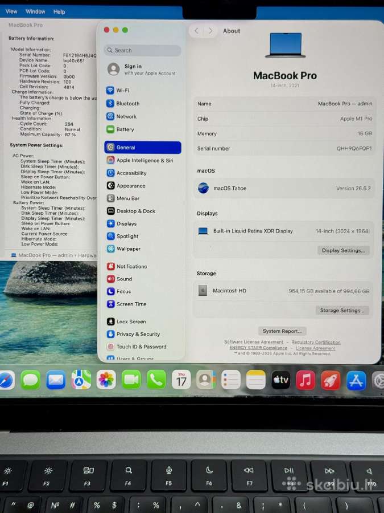Image resolution: width=384 pixels, height=513 pixels.
Task: Click Maximum Capacity 87 % in report
Action: tap(70, 135)
